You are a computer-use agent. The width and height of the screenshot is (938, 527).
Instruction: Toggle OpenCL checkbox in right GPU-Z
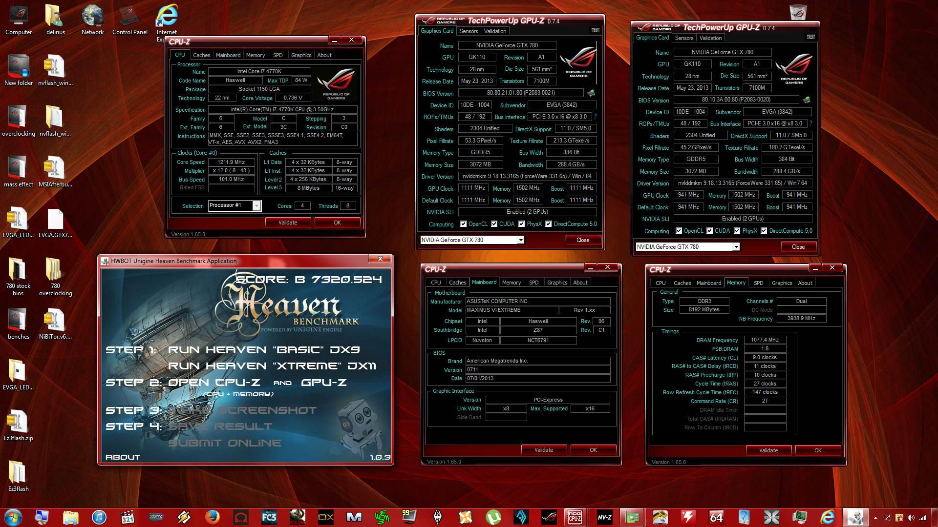coord(679,231)
